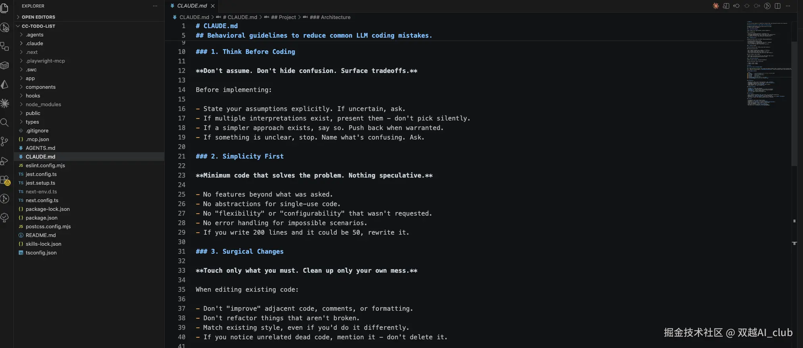The image size is (803, 348).
Task: Open package.json from the explorer
Action: [42, 218]
